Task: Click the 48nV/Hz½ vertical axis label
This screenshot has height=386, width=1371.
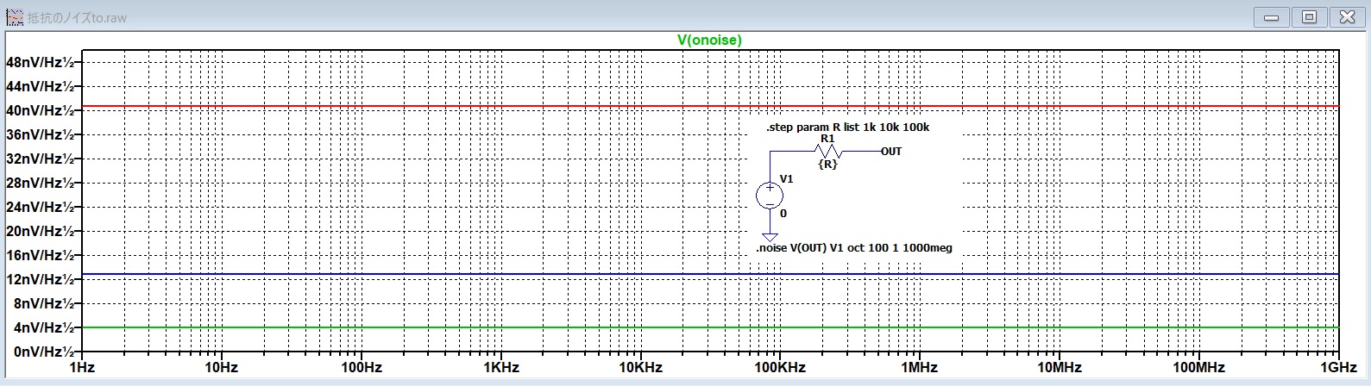Action: point(41,63)
